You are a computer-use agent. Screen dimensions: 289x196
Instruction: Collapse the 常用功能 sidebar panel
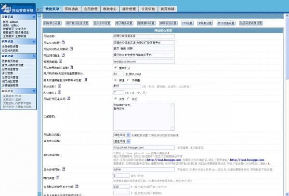[x=34, y=56]
